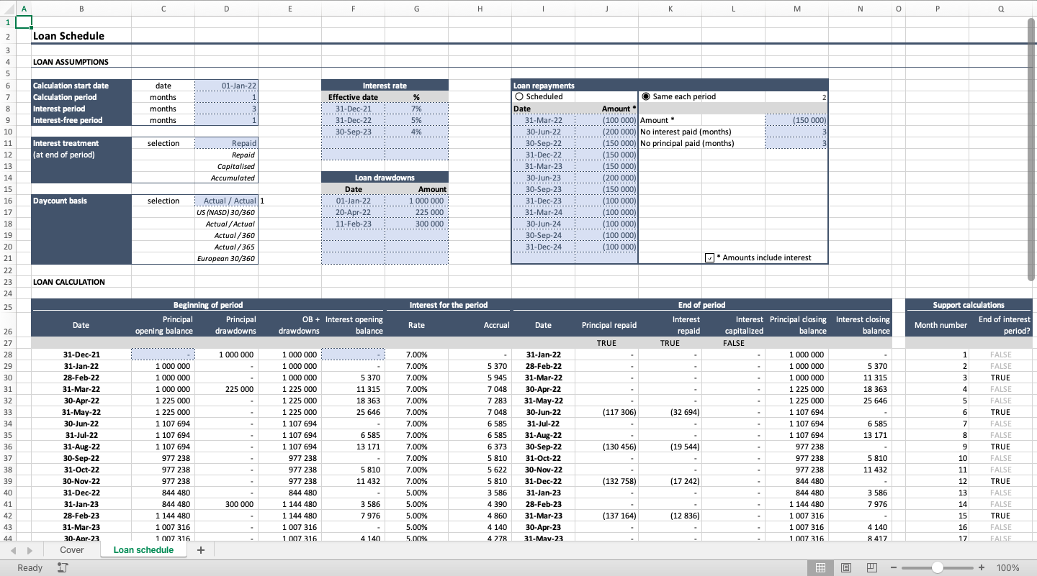Screen dimensions: 1037x576
Task: Click the Interest period value 3
Action: click(x=226, y=109)
